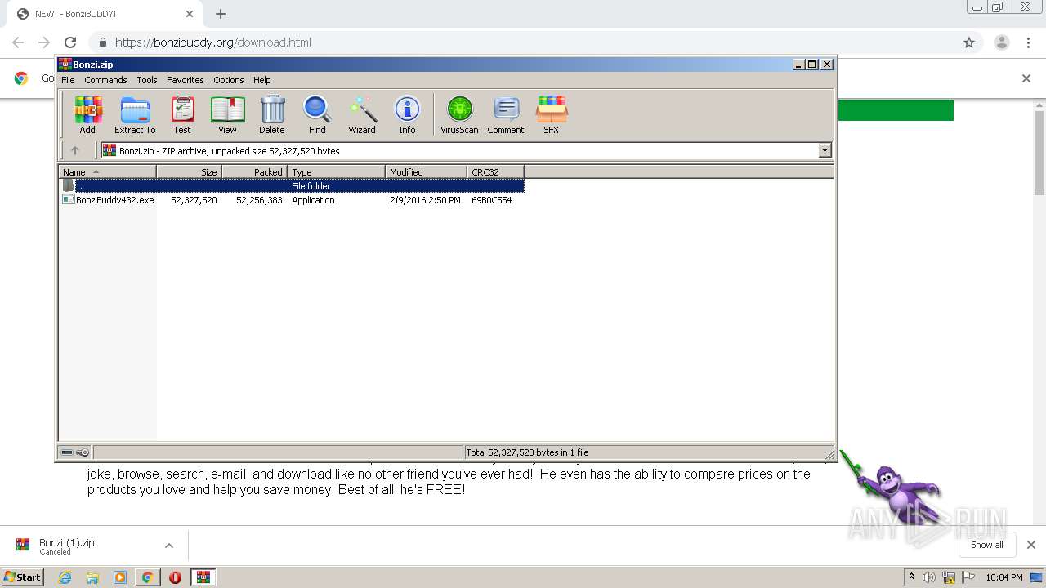This screenshot has height=588, width=1046.
Task: Click the Delete trash icon
Action: pyautogui.click(x=272, y=114)
